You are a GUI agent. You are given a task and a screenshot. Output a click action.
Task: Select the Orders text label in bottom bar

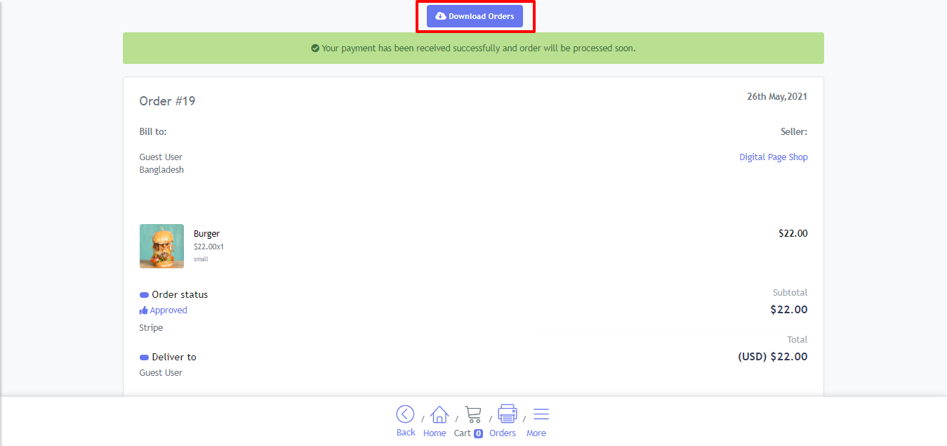click(503, 433)
